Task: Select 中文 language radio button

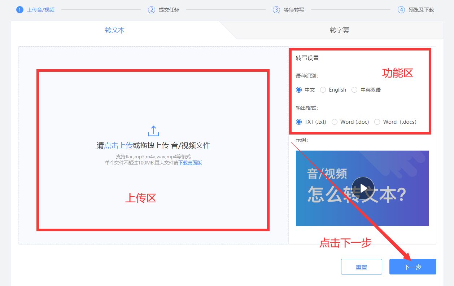Action: (x=298, y=90)
